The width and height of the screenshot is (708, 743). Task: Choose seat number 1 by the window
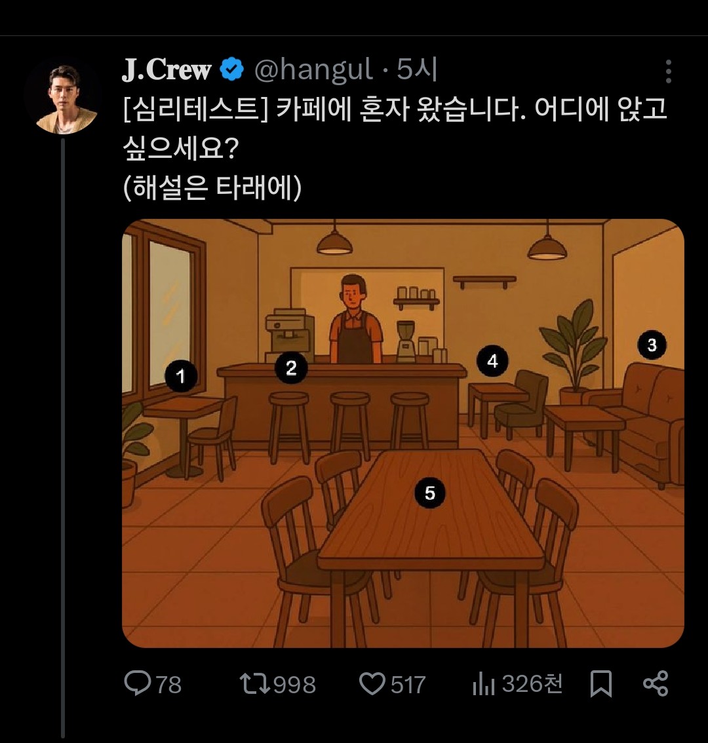[x=181, y=376]
